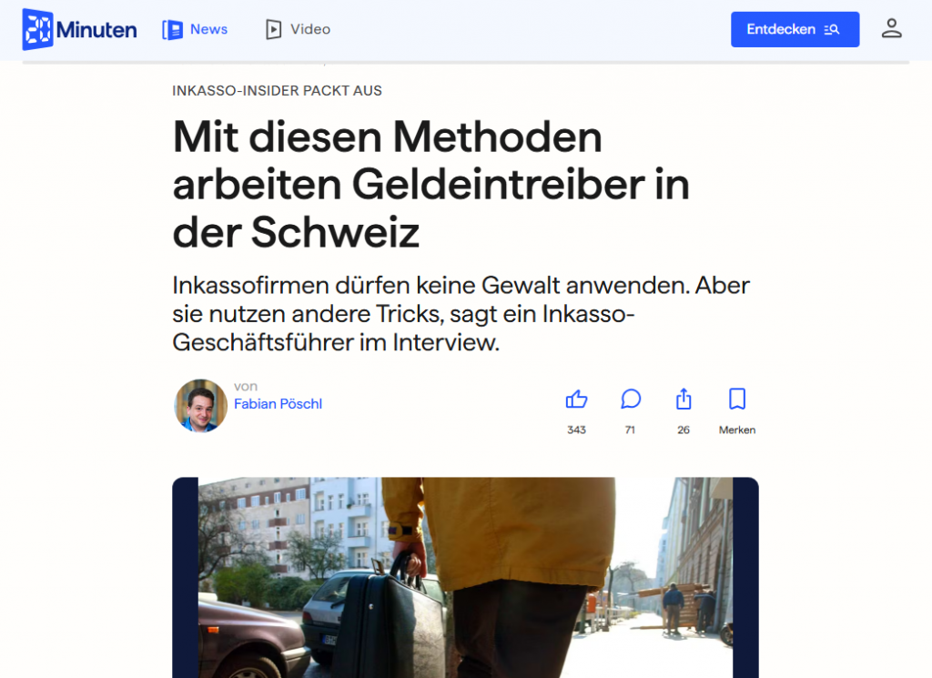Open the user profile icon
The width and height of the screenshot is (932, 678).
pos(892,28)
